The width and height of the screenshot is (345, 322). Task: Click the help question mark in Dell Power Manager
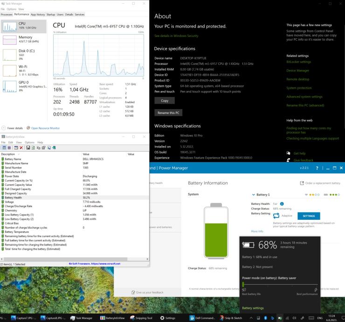[317, 168]
